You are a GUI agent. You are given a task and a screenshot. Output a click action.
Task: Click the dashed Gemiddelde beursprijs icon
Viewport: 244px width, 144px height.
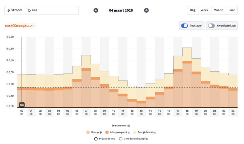pyautogui.click(x=121, y=139)
